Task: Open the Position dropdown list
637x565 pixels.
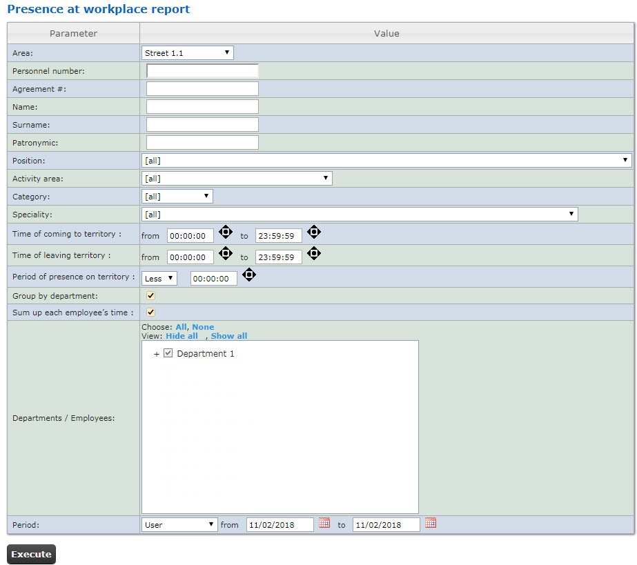Action: 386,161
